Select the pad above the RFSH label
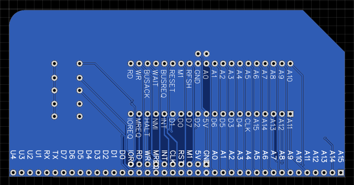 189,64
